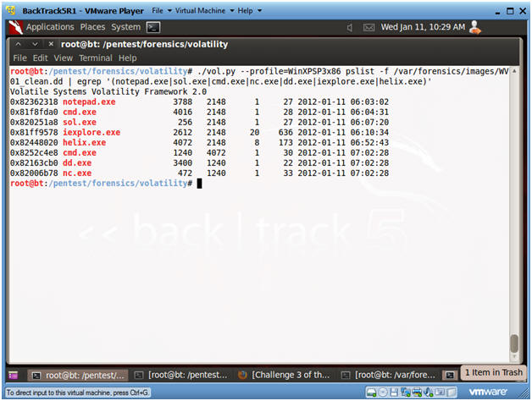Click the VMware hard disk status icon

coord(372,393)
